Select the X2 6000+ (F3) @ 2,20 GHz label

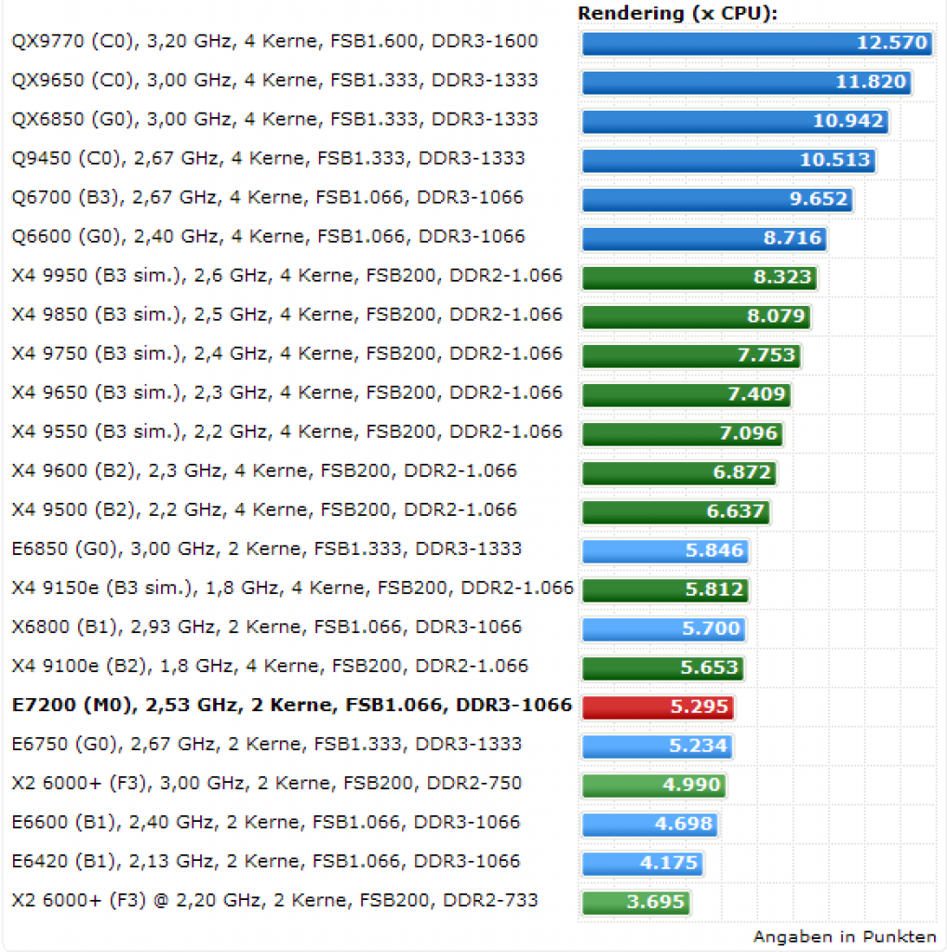pos(274,900)
